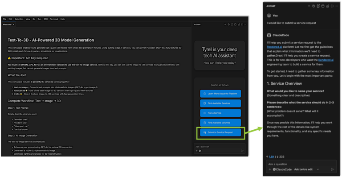Click the "blue sport car" list item
Viewport: 342px width, 177px height.
[21, 126]
